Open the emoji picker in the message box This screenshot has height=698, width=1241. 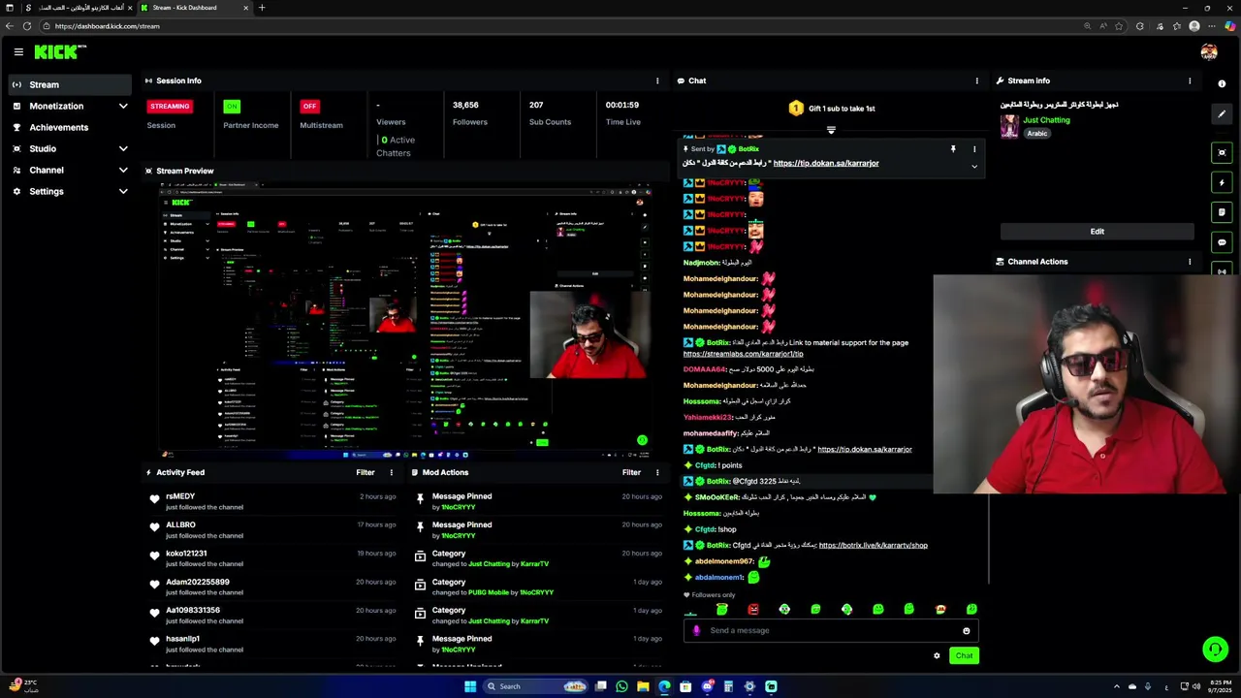tap(966, 631)
